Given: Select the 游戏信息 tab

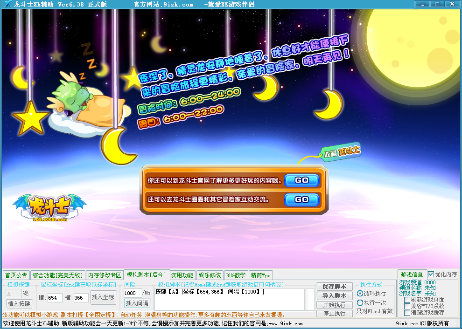Looking at the screenshot, I should (412, 274).
